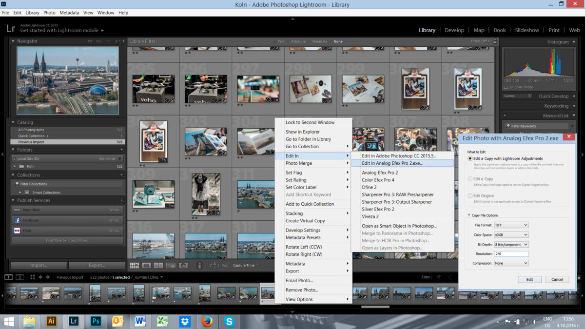
Task: Open Survey view icon in the toolbar
Action: coord(171,266)
